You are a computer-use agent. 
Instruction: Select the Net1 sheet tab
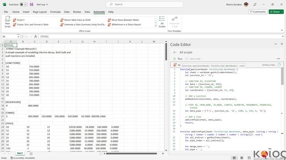[x=20, y=153]
